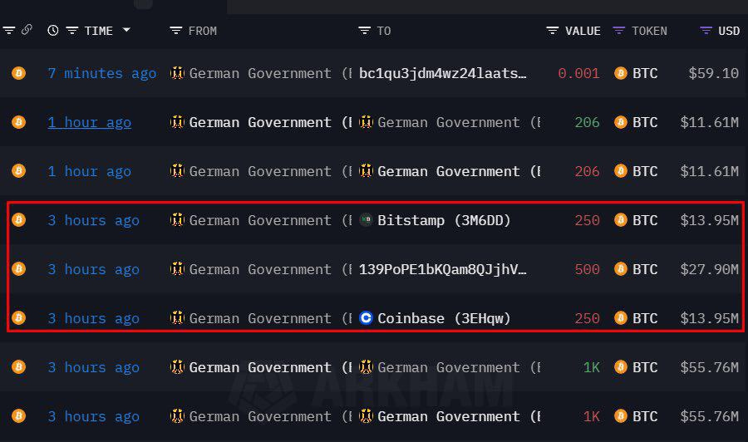
Task: Open address bc1qu3jdm4wz24laats…
Action: click(x=442, y=73)
